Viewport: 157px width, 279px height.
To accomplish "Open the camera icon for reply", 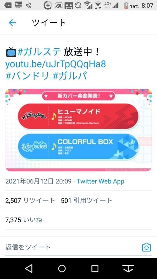I will click(x=146, y=247).
